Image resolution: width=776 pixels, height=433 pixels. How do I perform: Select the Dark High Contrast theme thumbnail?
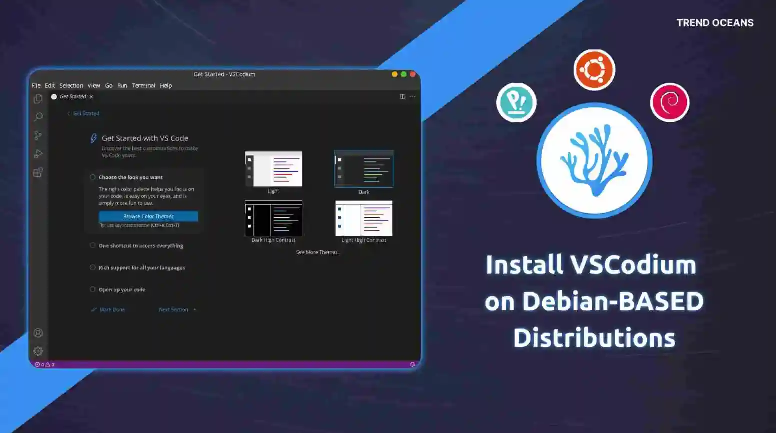273,218
